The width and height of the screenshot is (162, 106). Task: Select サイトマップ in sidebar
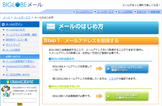point(13,45)
